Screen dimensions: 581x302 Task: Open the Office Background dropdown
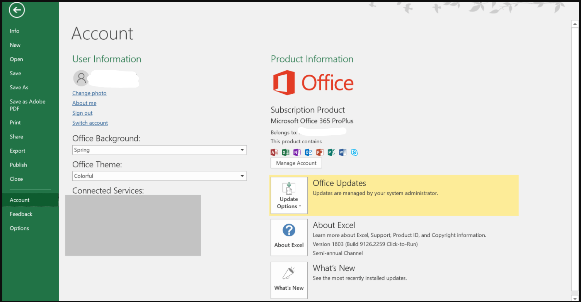159,150
